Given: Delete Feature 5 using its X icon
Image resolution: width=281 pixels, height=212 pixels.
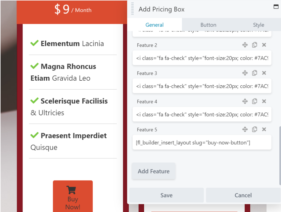Looking at the screenshot, I should tap(264, 129).
